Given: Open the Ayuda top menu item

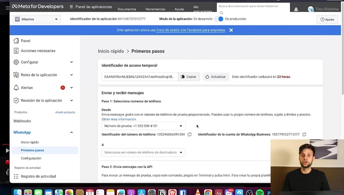Looking at the screenshot, I should click(179, 9).
